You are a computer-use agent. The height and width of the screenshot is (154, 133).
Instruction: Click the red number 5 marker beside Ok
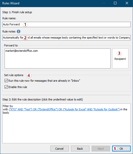click(x=115, y=148)
